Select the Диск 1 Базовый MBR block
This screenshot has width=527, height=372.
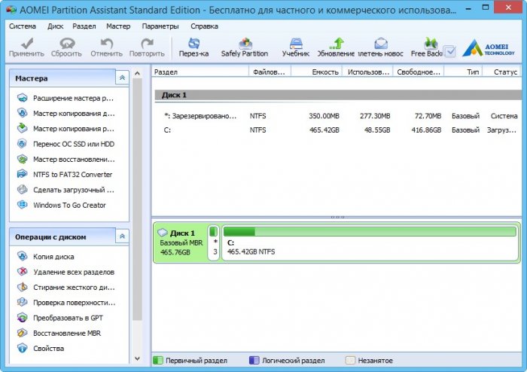(180, 242)
